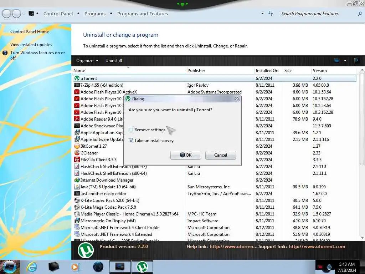This screenshot has height=274, width=365.
Task: Uncheck Take uninstall survey checkbox
Action: [x=131, y=141]
